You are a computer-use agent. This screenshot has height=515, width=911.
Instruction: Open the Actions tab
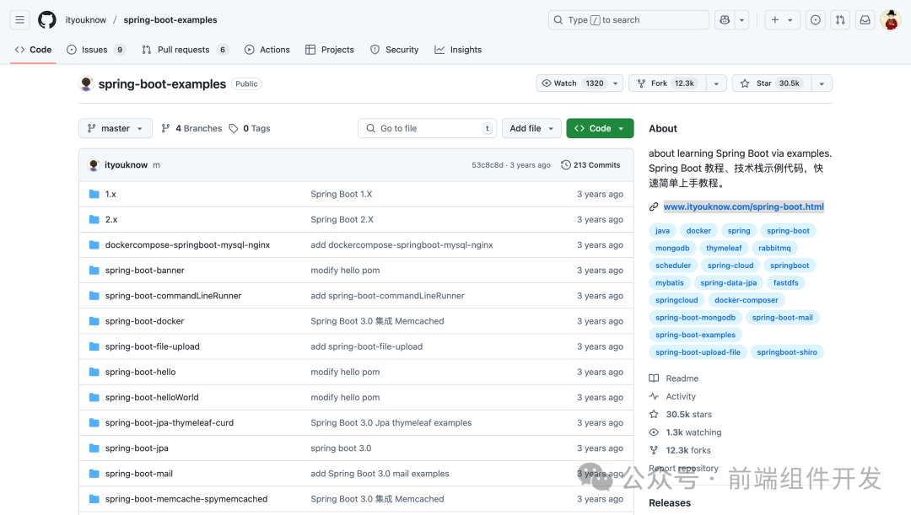[267, 50]
